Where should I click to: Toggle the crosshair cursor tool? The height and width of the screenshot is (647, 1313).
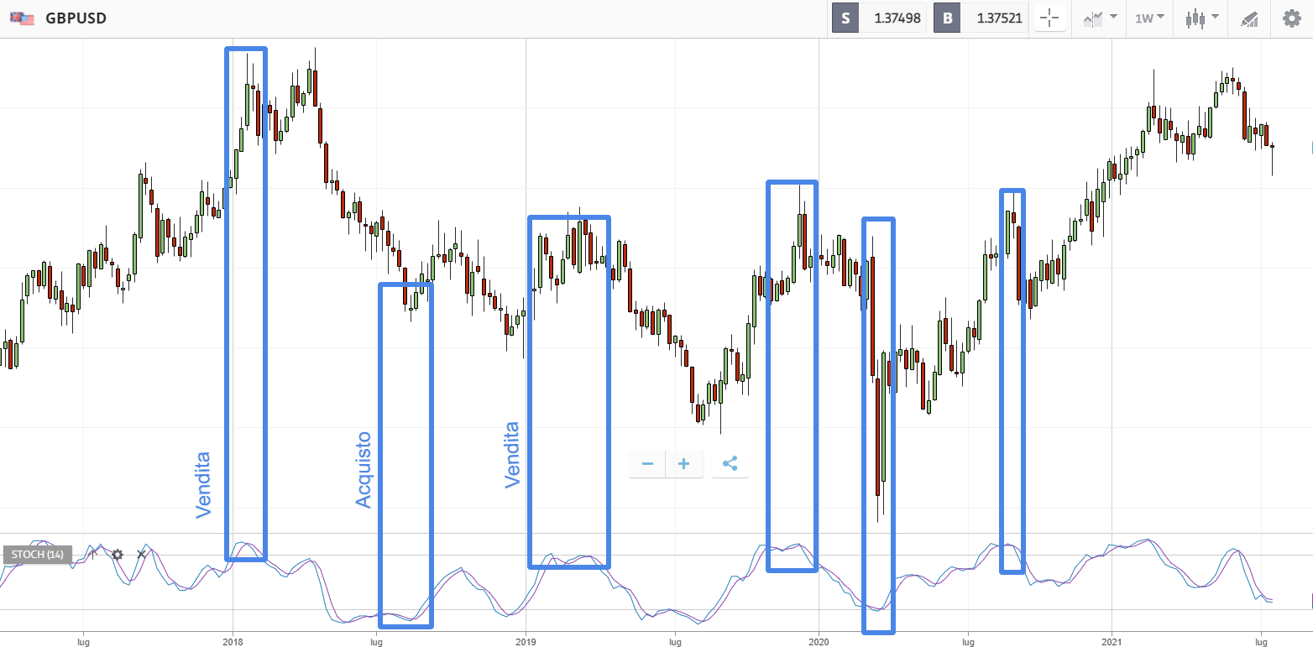pos(1050,18)
